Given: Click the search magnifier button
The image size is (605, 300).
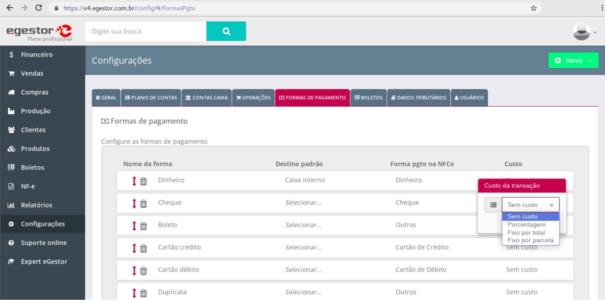Looking at the screenshot, I should [226, 31].
